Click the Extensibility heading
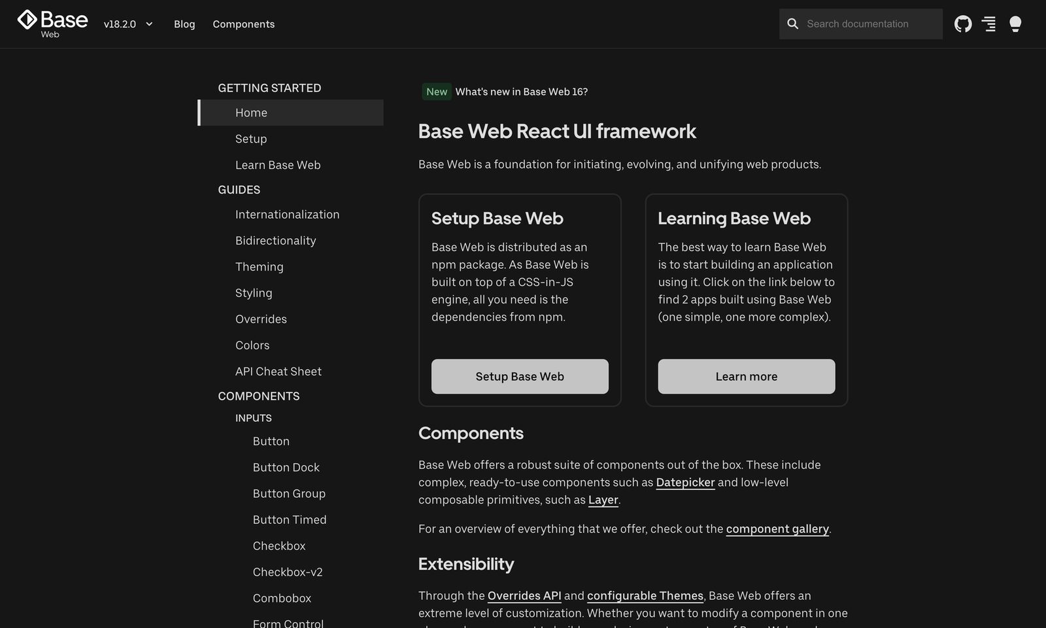The image size is (1046, 628). click(x=466, y=564)
